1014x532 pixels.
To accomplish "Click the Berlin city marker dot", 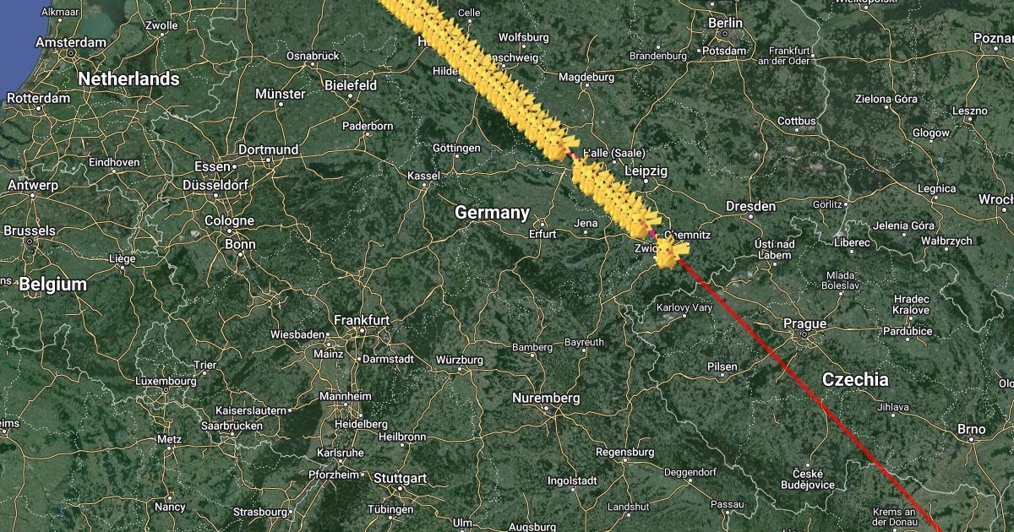I will click(x=725, y=35).
